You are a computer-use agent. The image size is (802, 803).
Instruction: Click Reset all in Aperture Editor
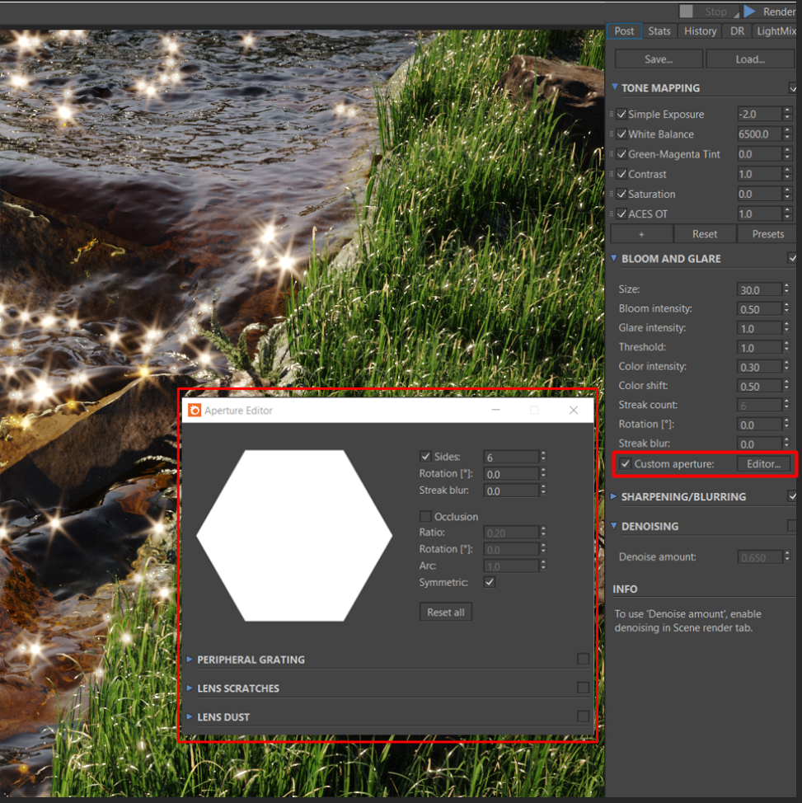[445, 613]
